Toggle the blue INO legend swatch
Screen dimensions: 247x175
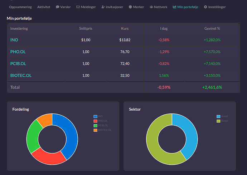click(95, 116)
